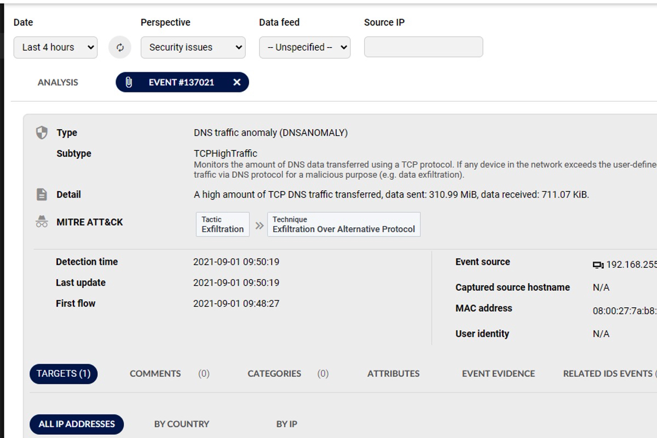
Task: Click the refresh icon next to Date
Action: 120,47
